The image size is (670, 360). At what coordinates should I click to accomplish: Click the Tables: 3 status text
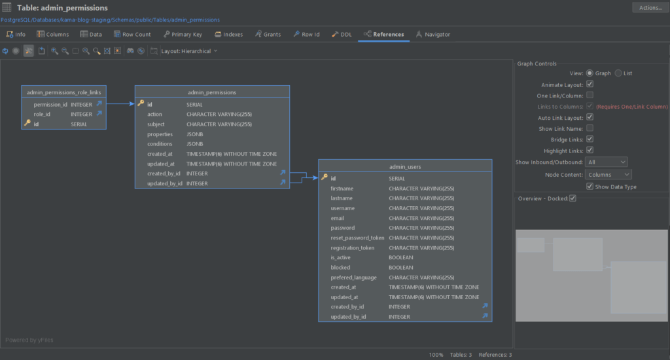[461, 355]
